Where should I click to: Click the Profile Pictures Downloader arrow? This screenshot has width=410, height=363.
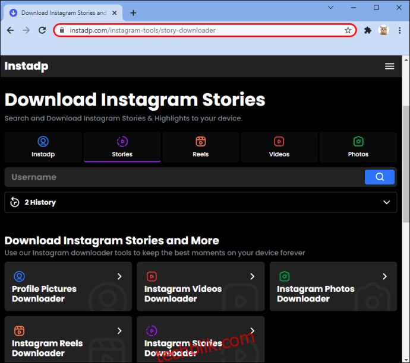[119, 276]
